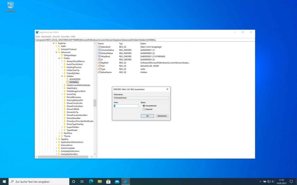Collapse the Hidden key
The image size is (297, 185).
[x=62, y=76]
